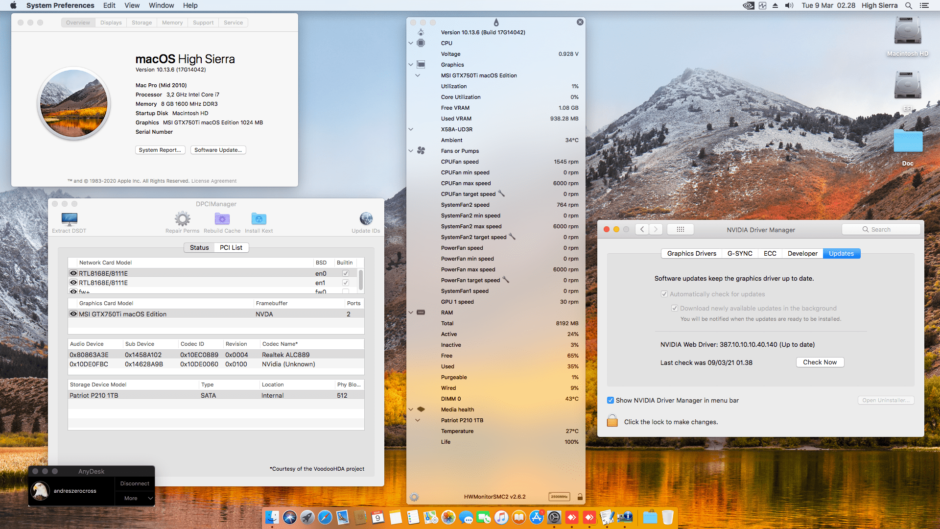The height and width of the screenshot is (529, 940).
Task: Open Spotlight search in the menu bar
Action: [x=908, y=5]
